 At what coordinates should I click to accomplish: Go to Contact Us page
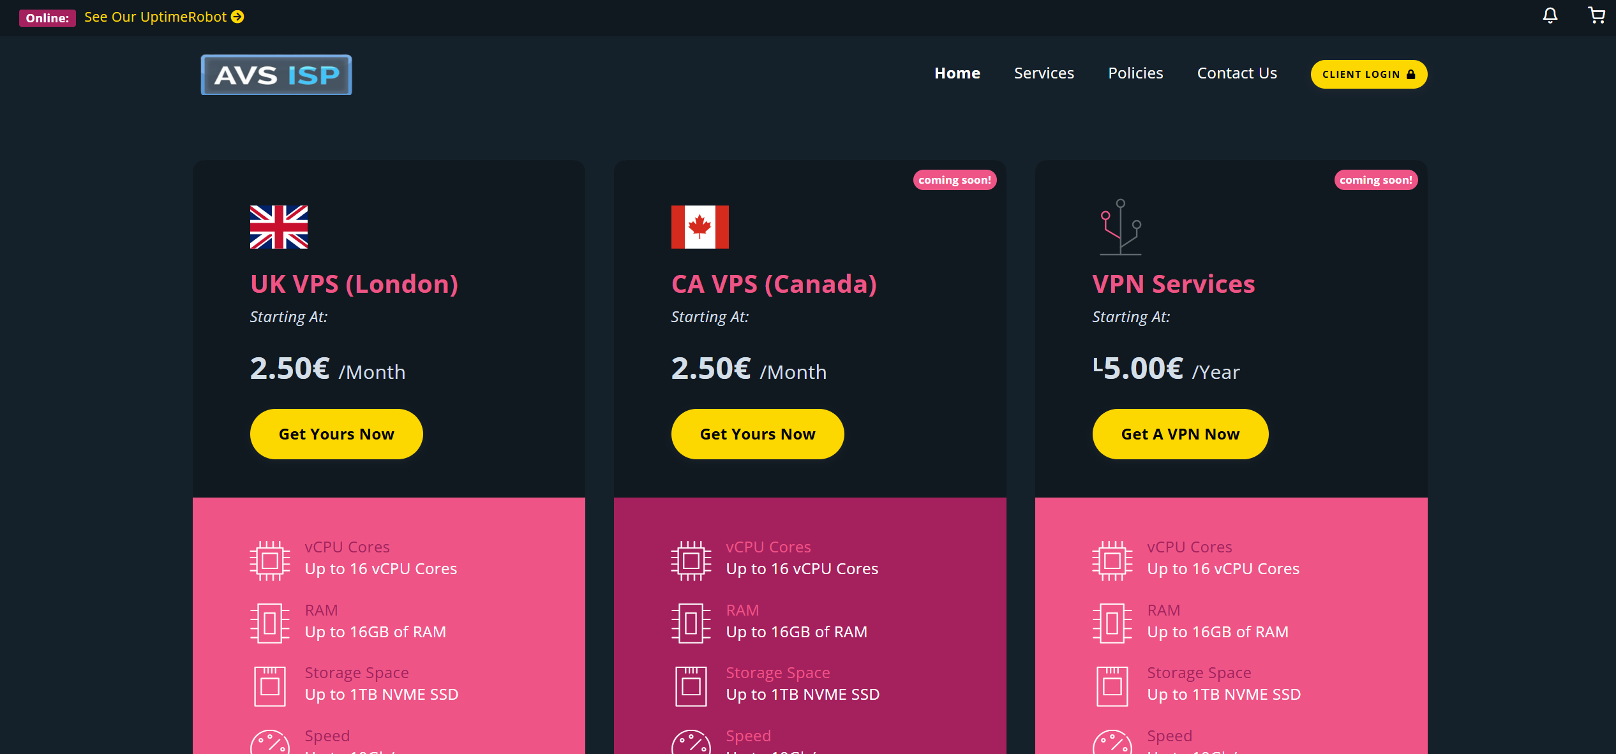(x=1237, y=73)
